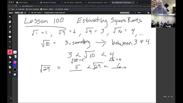Reload the page

pos(16,6)
